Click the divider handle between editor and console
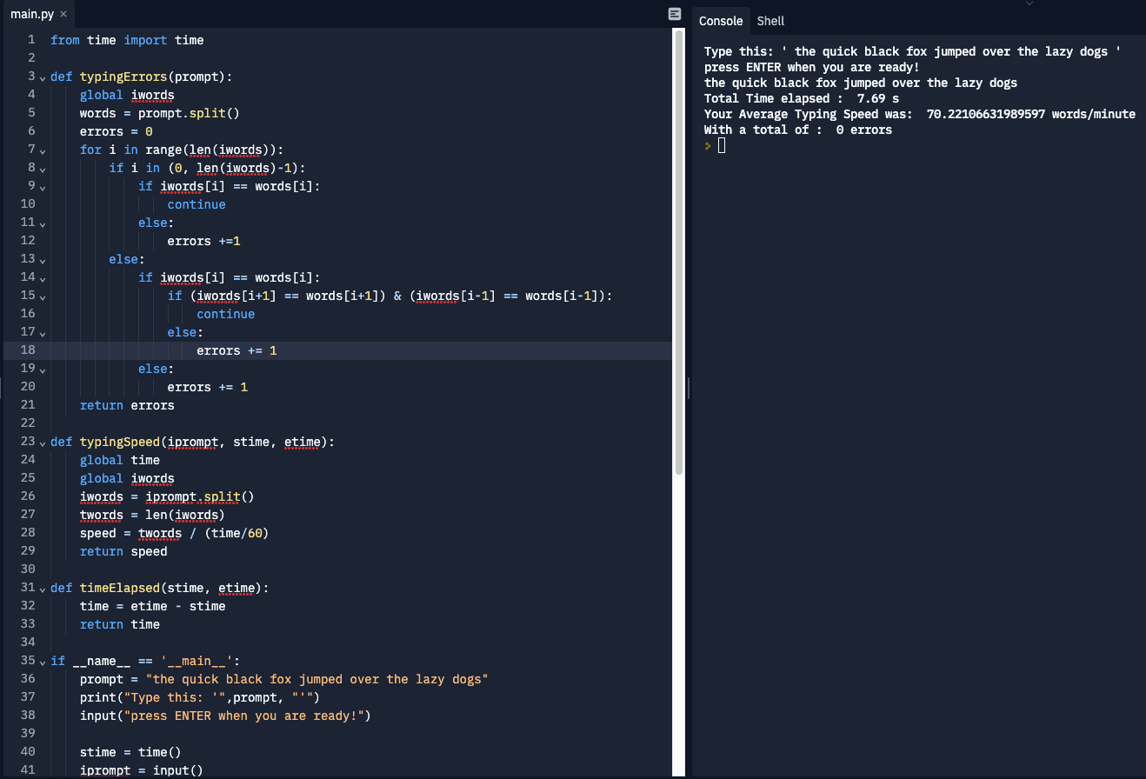This screenshot has height=779, width=1146. 688,388
